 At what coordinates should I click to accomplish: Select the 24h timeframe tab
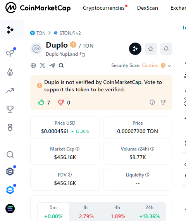(x=149, y=212)
